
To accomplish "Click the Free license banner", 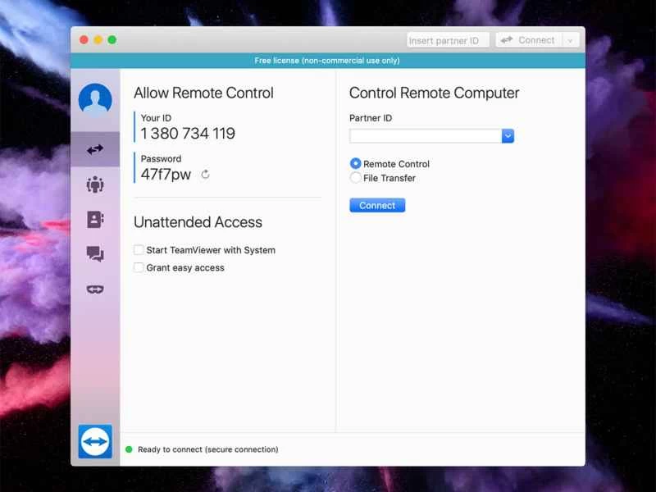I will [328, 60].
